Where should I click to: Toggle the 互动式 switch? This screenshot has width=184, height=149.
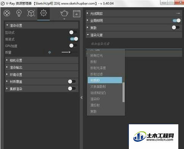[73, 32]
